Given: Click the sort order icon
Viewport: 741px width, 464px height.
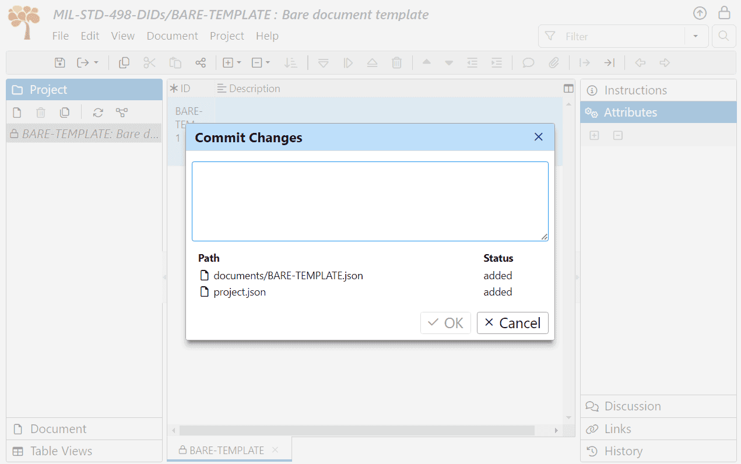Looking at the screenshot, I should [290, 63].
